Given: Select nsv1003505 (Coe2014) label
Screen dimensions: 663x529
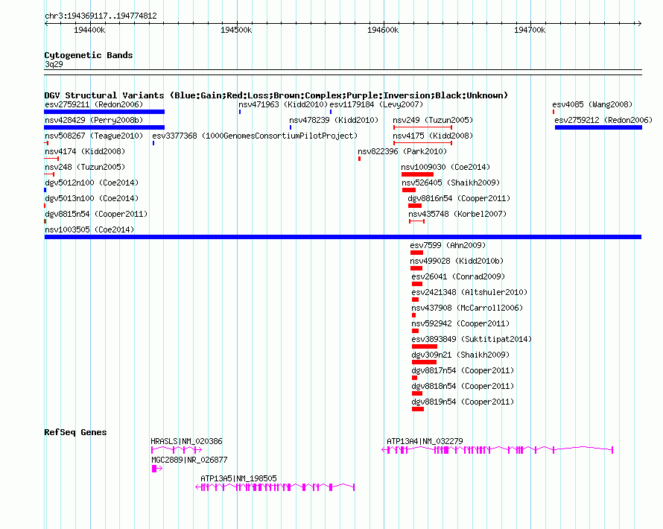Looking at the screenshot, I should tap(89, 229).
